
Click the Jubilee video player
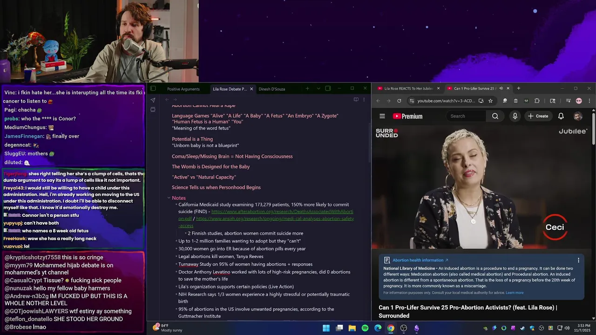coord(481,187)
